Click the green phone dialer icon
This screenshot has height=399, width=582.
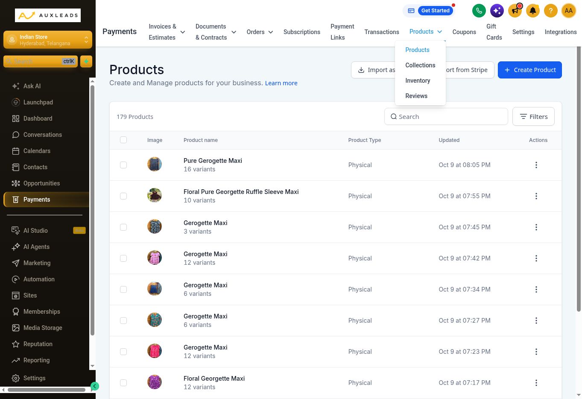(x=479, y=11)
